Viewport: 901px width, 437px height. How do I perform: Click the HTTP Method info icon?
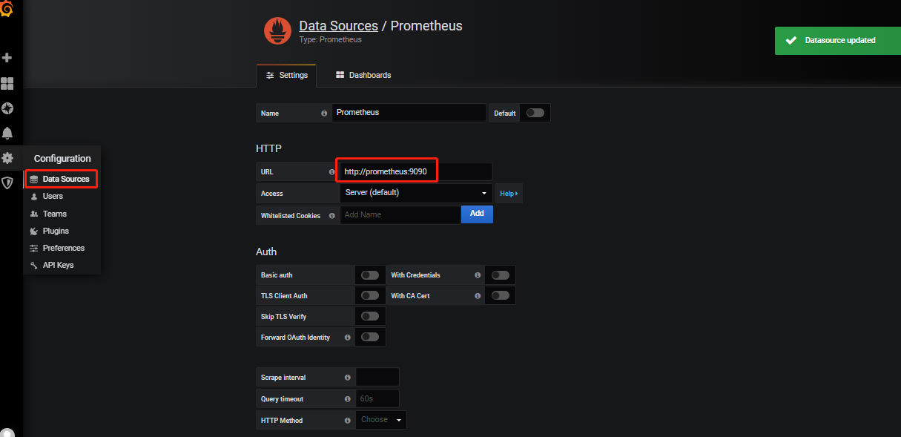[348, 421]
